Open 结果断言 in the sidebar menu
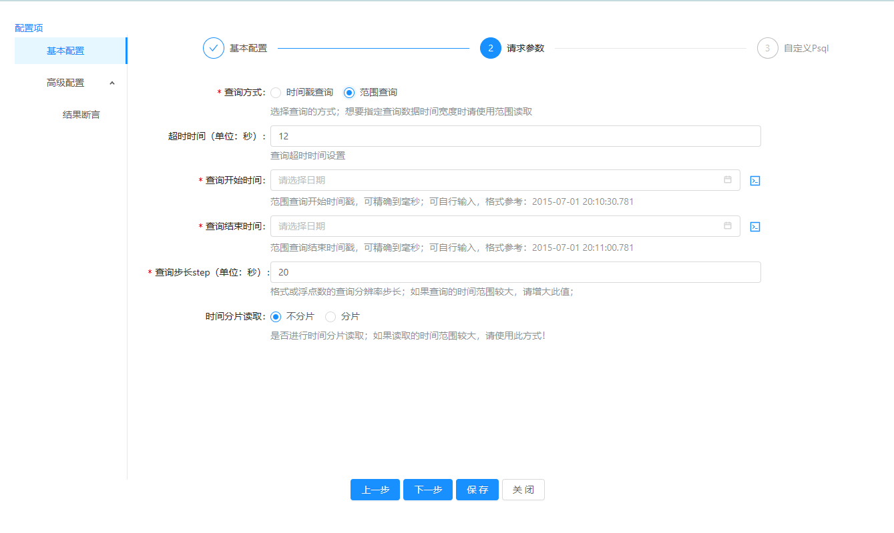 [81, 115]
